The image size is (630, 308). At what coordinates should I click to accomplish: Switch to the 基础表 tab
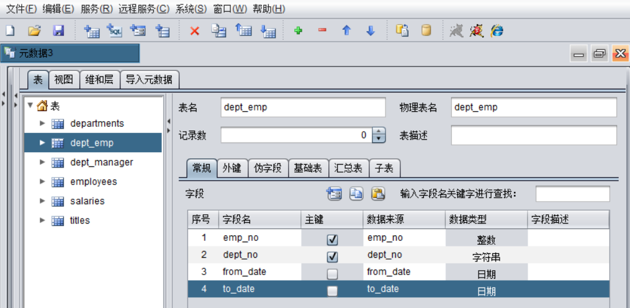tap(308, 168)
